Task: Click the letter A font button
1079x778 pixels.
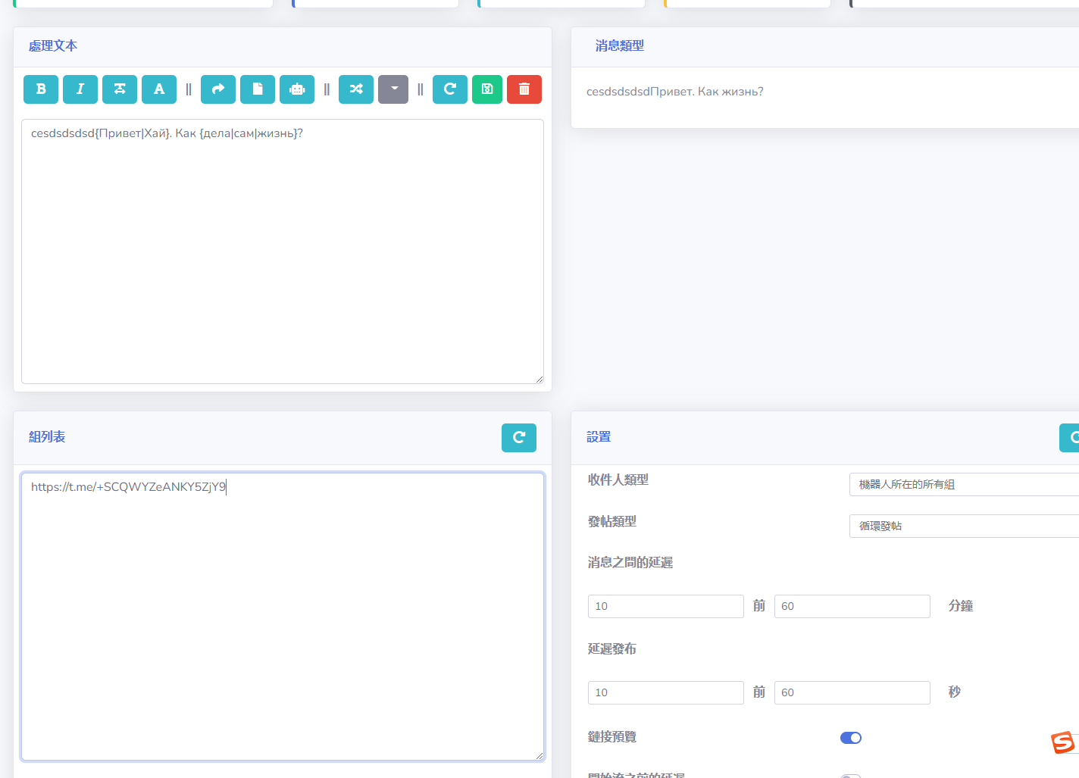Action: click(x=159, y=89)
